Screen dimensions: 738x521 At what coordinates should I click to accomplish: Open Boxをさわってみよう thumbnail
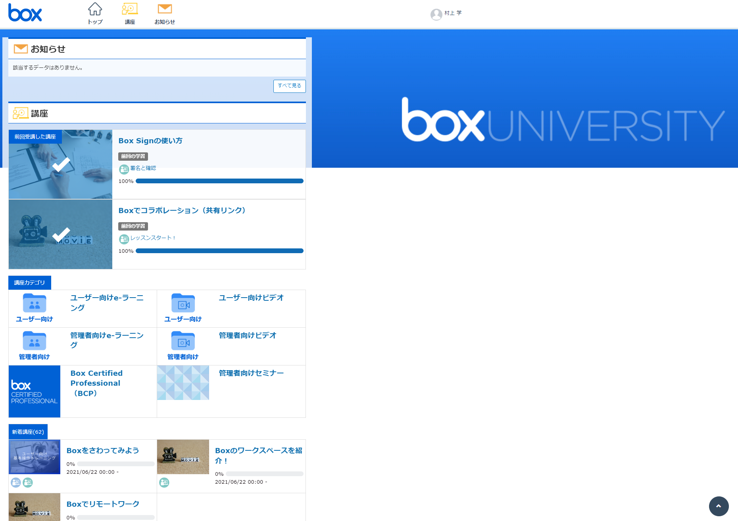click(x=35, y=457)
